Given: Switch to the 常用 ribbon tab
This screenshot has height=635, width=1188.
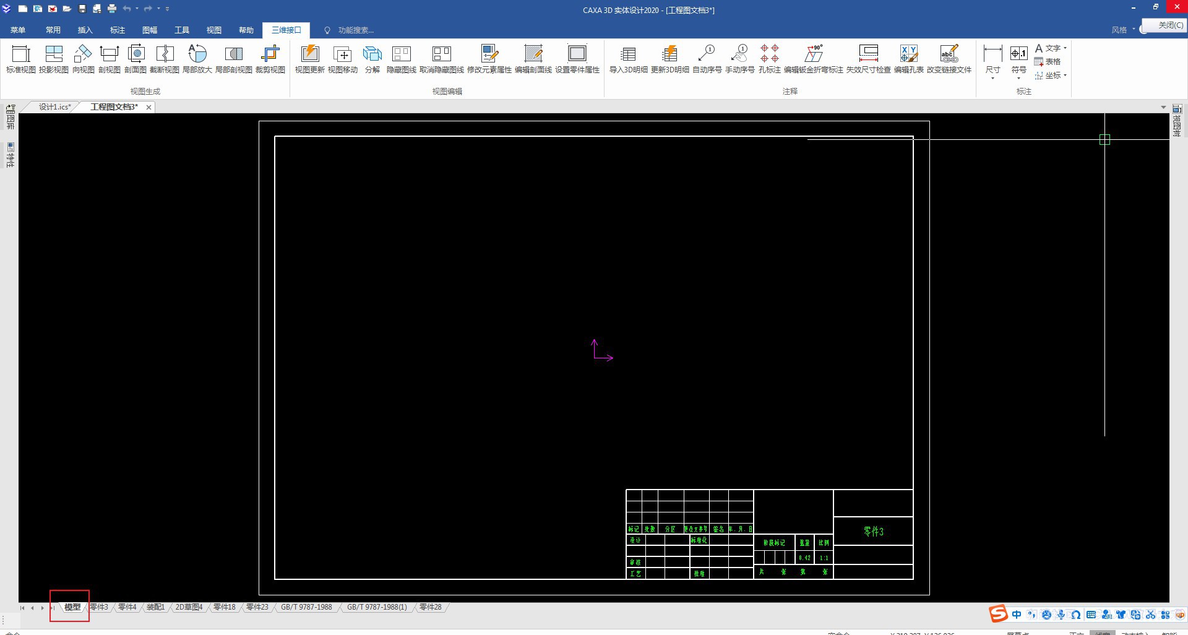Looking at the screenshot, I should (x=53, y=30).
